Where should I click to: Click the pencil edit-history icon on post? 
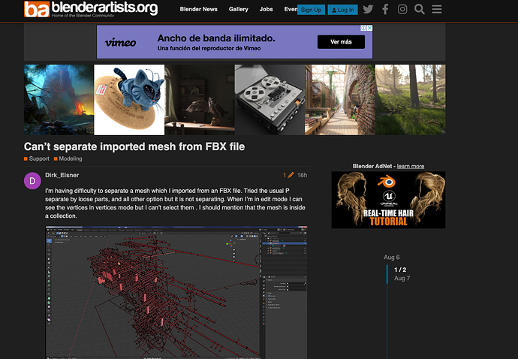tap(291, 175)
